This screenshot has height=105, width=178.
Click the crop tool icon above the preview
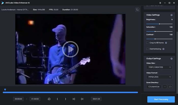(x=137, y=10)
